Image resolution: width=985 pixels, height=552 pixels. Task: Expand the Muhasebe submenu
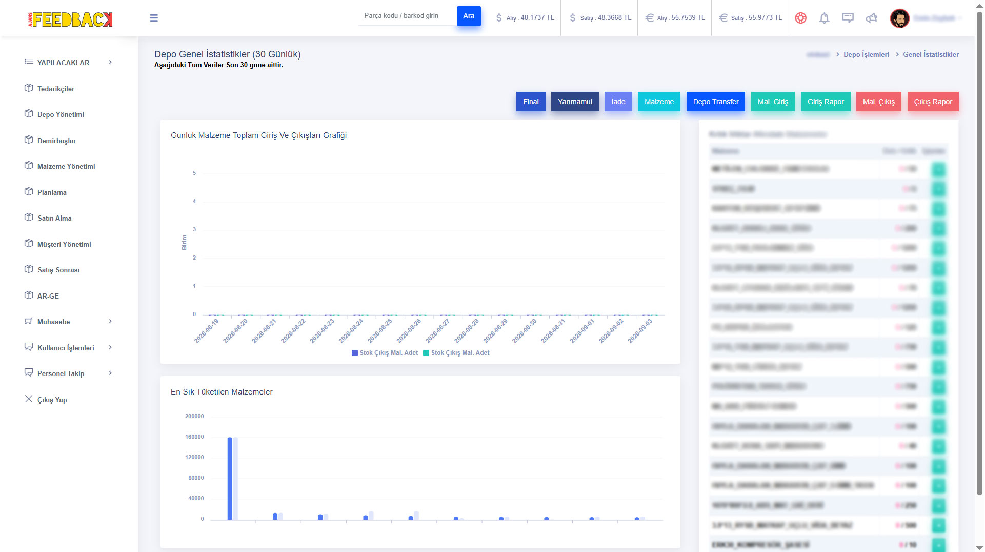110,321
